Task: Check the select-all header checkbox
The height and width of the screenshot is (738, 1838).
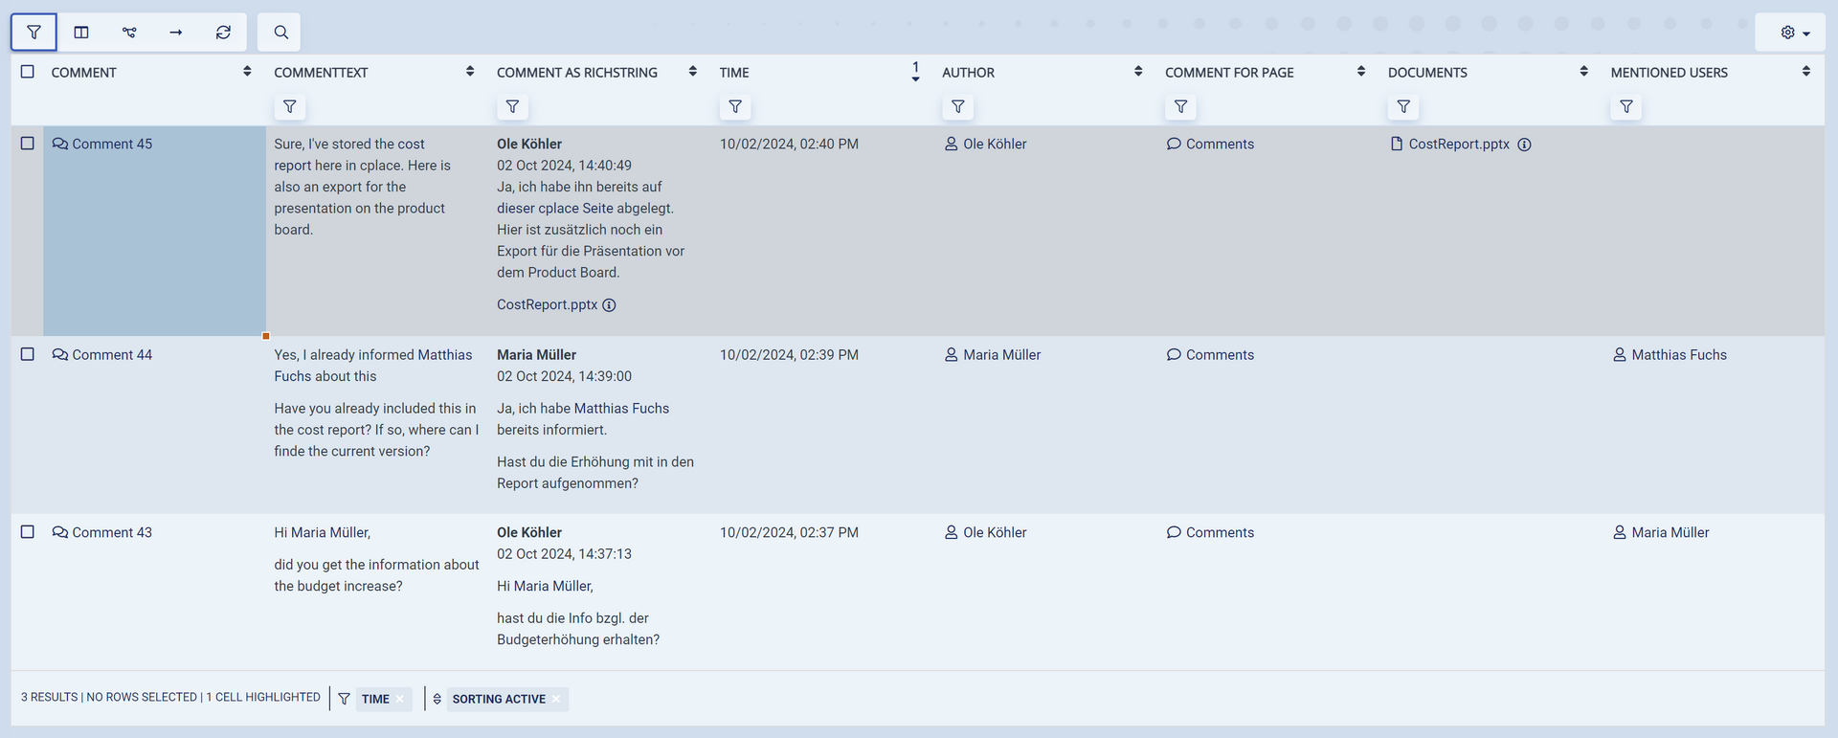Action: 28,72
